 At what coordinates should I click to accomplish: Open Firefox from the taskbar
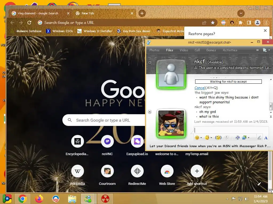point(39,199)
